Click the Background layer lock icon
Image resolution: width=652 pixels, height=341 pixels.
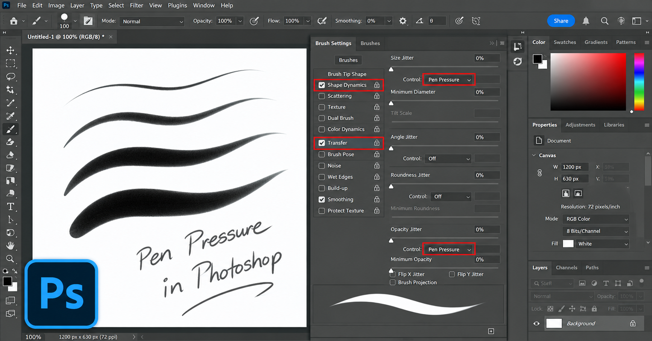(x=633, y=323)
